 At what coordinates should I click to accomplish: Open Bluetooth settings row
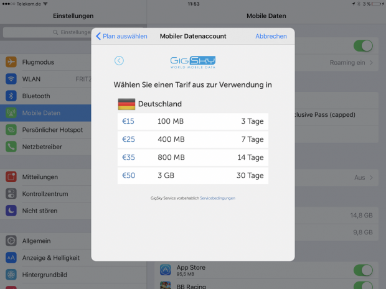click(x=45, y=96)
